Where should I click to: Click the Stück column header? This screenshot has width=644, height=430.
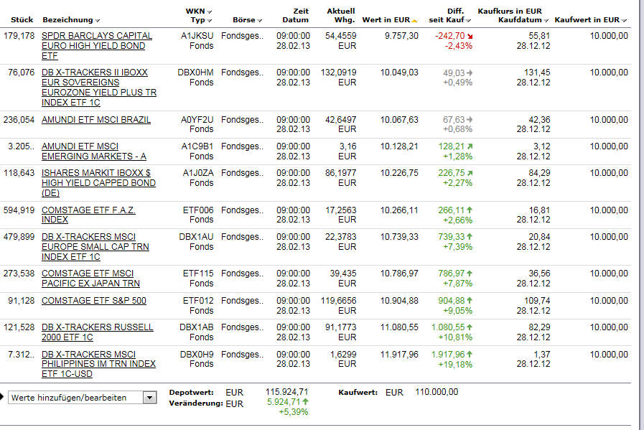click(x=22, y=19)
